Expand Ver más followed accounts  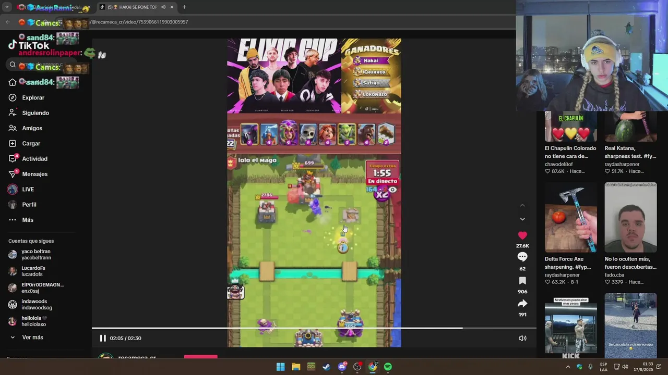(x=27, y=337)
